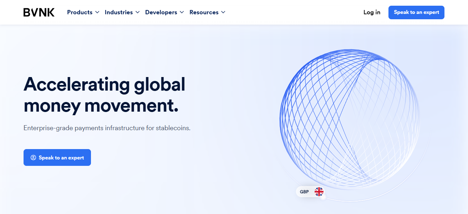This screenshot has width=468, height=214.
Task: Click the GBP currency label
Action: 304,192
